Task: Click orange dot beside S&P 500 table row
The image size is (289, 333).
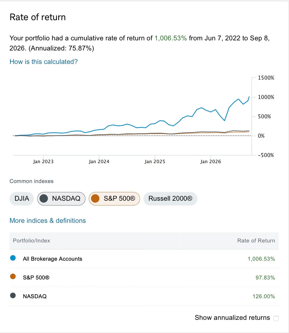Action: [13, 276]
